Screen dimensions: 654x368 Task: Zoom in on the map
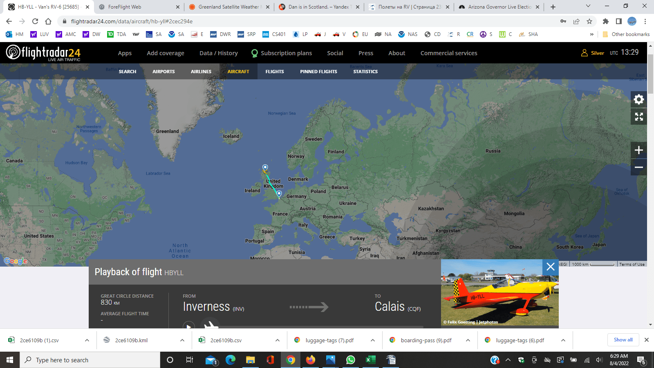(638, 150)
